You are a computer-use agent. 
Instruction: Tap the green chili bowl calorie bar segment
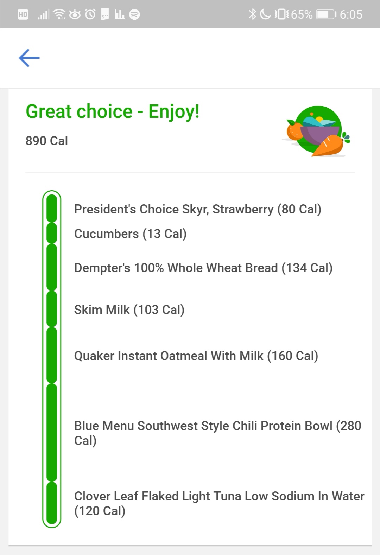[52, 433]
